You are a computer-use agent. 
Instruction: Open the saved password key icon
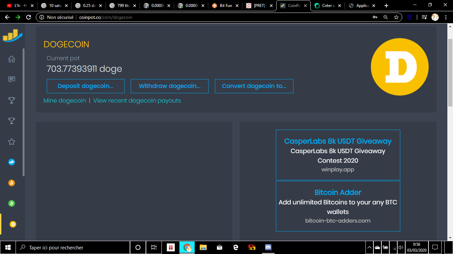[x=375, y=17]
